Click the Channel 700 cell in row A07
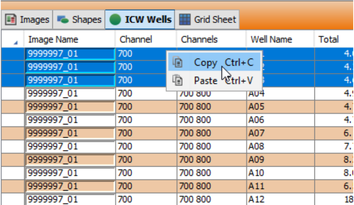This screenshot has height=205, width=354. click(x=146, y=133)
